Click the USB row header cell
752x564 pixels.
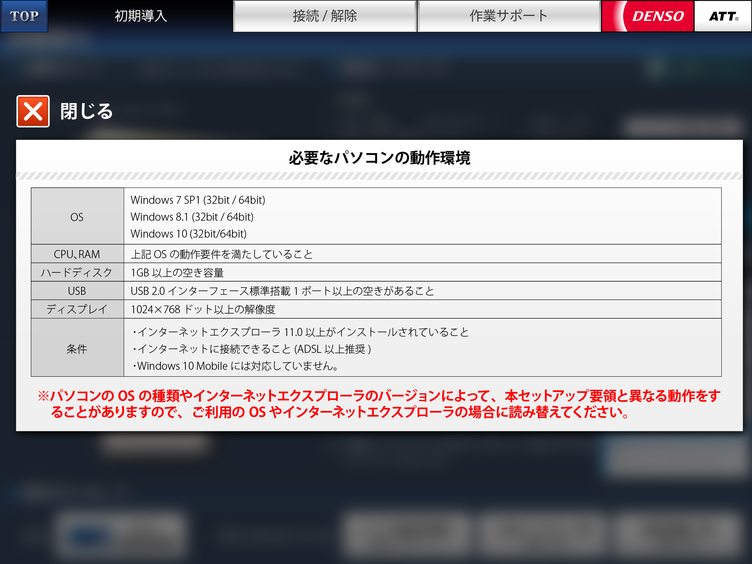point(77,291)
